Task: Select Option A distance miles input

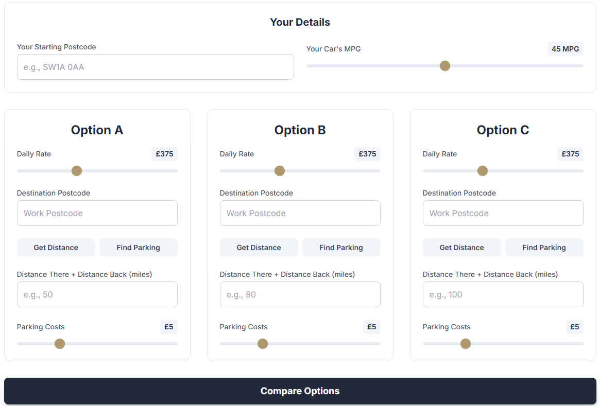Action: coord(97,294)
